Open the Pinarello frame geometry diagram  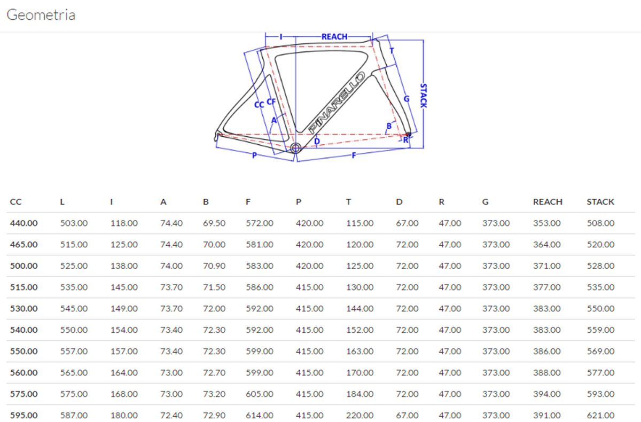click(320, 97)
